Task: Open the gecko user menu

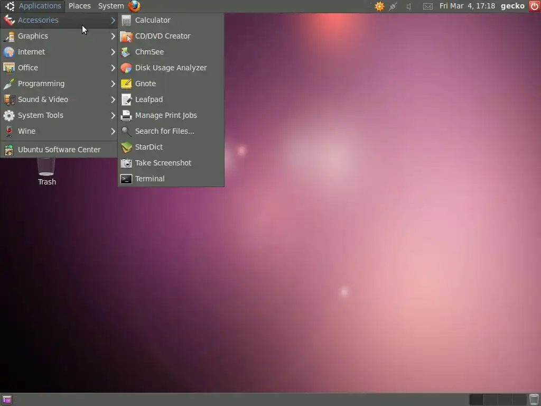Action: click(512, 6)
